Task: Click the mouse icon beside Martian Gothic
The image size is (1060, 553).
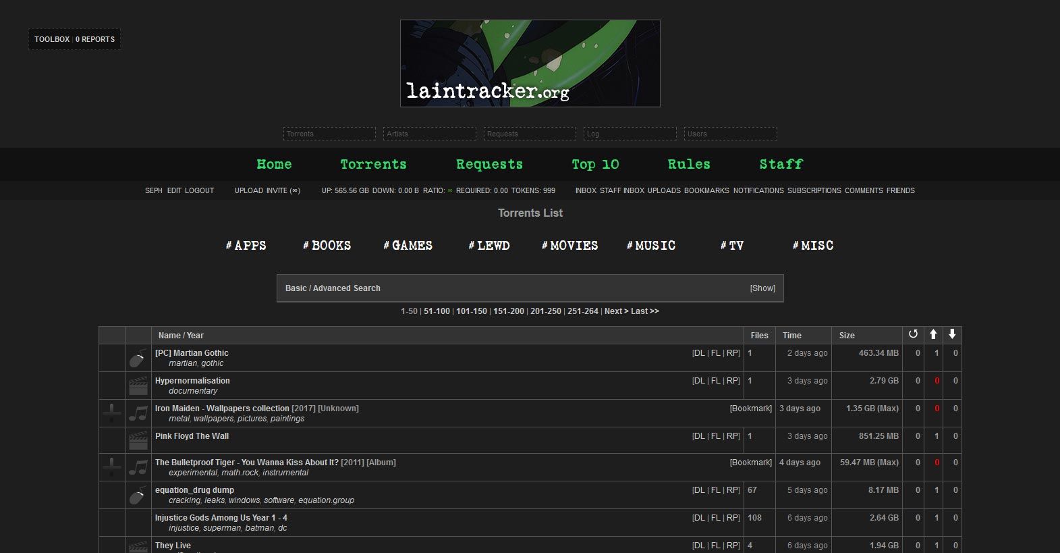Action: point(138,359)
